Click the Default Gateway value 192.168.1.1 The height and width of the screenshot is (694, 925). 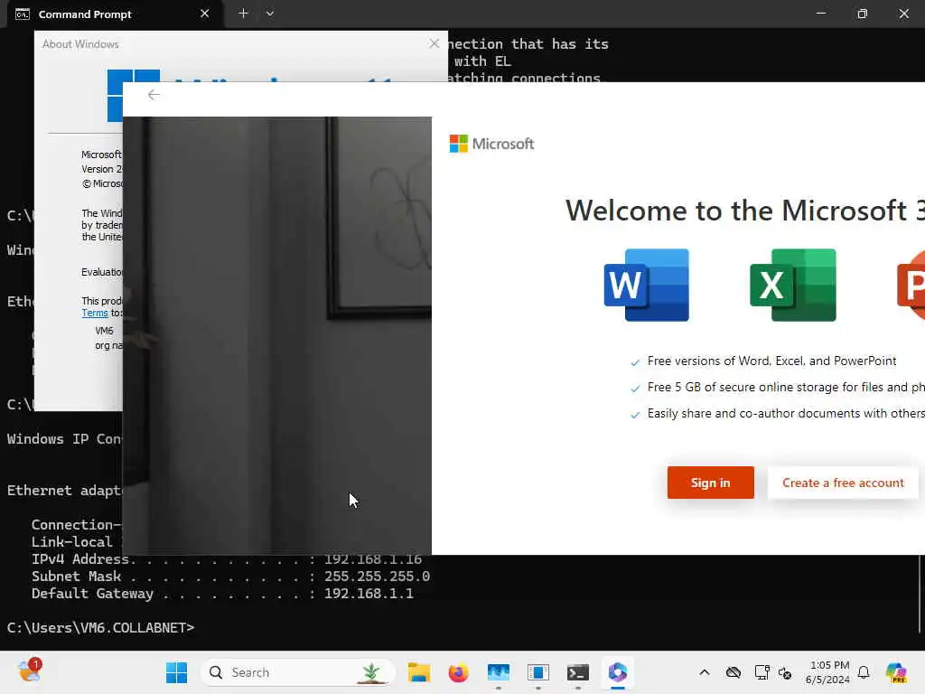[369, 593]
